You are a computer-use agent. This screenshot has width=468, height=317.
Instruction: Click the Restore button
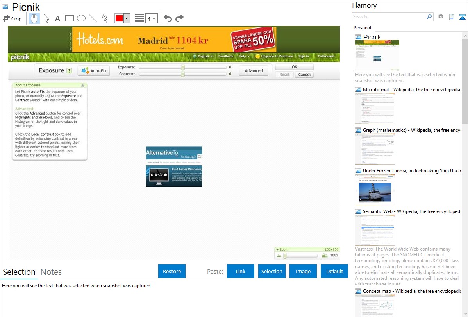click(172, 271)
